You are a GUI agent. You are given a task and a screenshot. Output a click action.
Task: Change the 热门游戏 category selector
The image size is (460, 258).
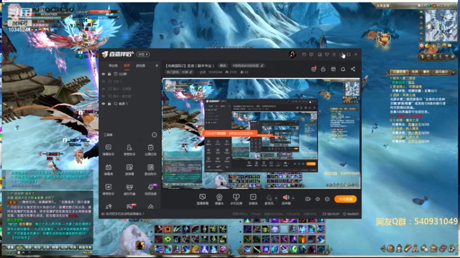click(179, 72)
